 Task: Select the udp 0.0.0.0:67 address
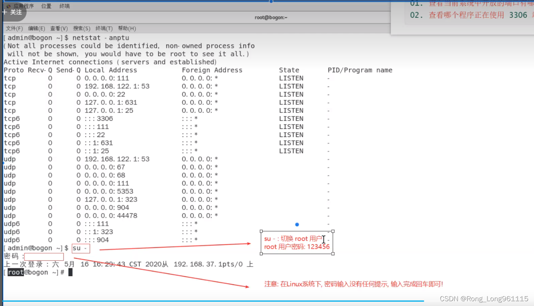pyautogui.click(x=105, y=167)
